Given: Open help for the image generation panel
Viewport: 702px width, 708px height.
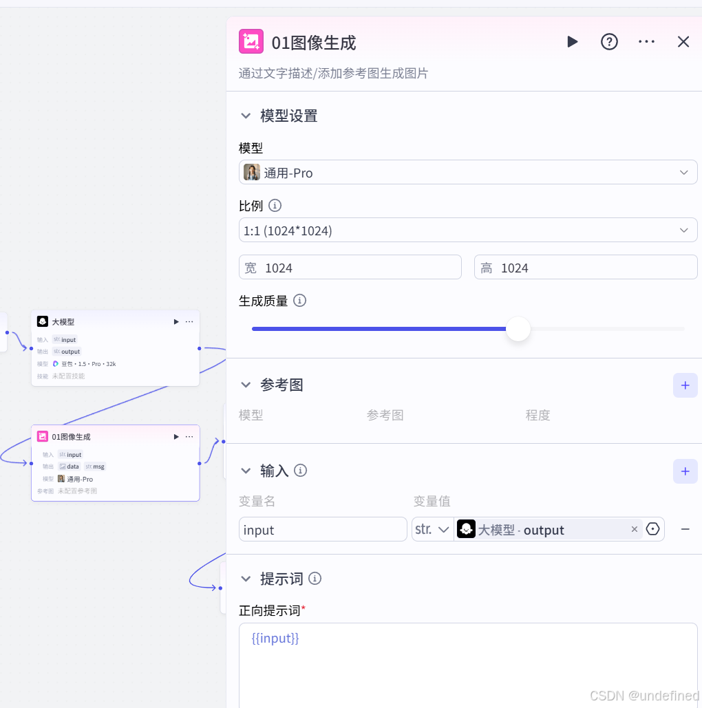Looking at the screenshot, I should [x=609, y=42].
